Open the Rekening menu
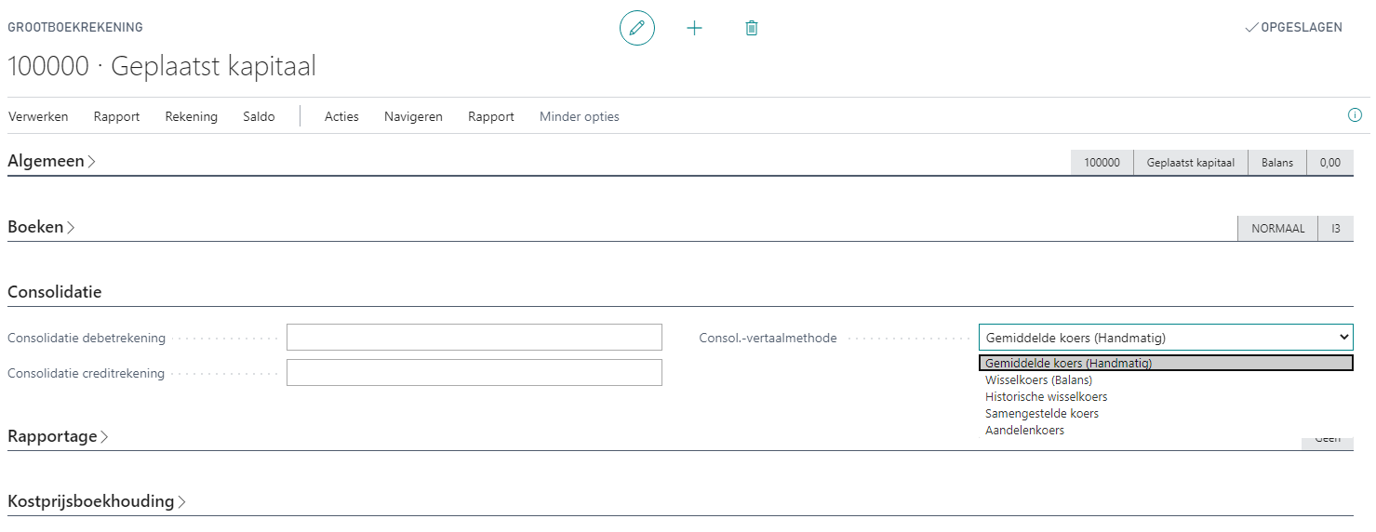1376x532 pixels. point(191,116)
